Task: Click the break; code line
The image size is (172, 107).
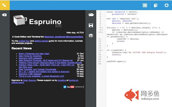Action: [x=121, y=41]
